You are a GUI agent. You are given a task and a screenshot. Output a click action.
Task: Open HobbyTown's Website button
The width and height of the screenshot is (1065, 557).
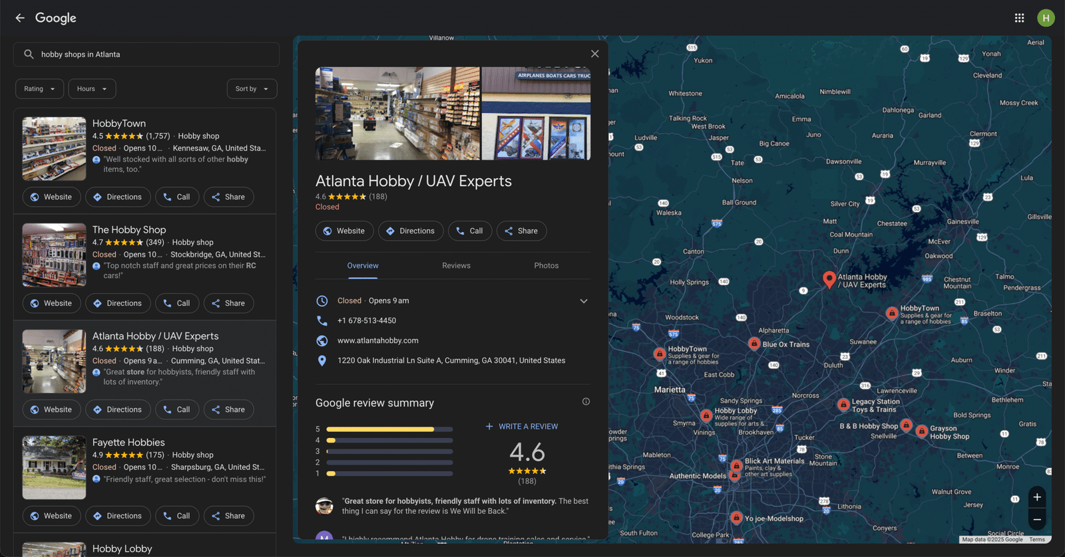[x=51, y=197]
